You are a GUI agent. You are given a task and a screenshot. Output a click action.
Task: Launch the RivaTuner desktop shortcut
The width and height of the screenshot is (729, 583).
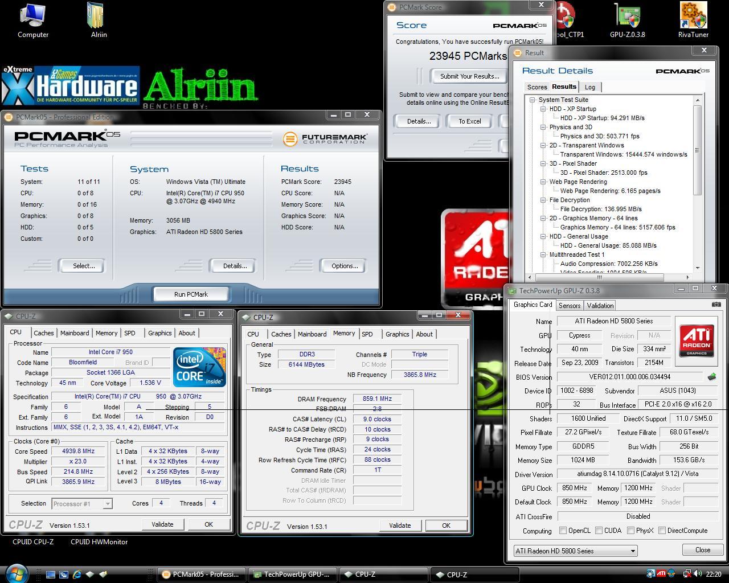pos(693,20)
